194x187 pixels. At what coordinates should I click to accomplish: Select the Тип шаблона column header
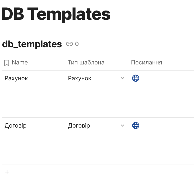click(86, 63)
